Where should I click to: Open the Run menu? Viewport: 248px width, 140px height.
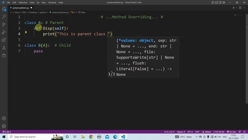pos(44,3)
